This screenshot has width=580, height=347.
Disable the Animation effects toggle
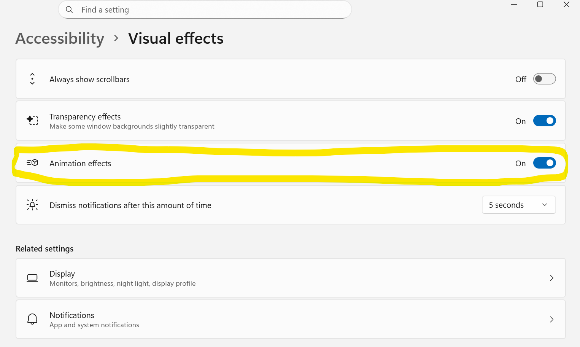[544, 163]
